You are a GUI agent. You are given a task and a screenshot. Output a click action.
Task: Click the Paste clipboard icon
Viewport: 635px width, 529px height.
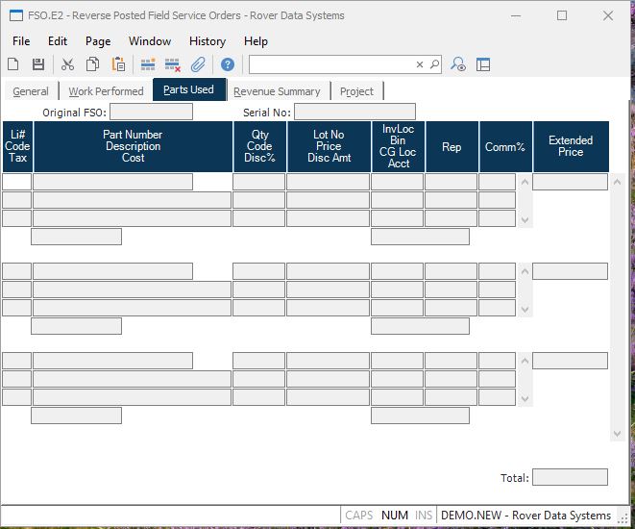(x=118, y=64)
